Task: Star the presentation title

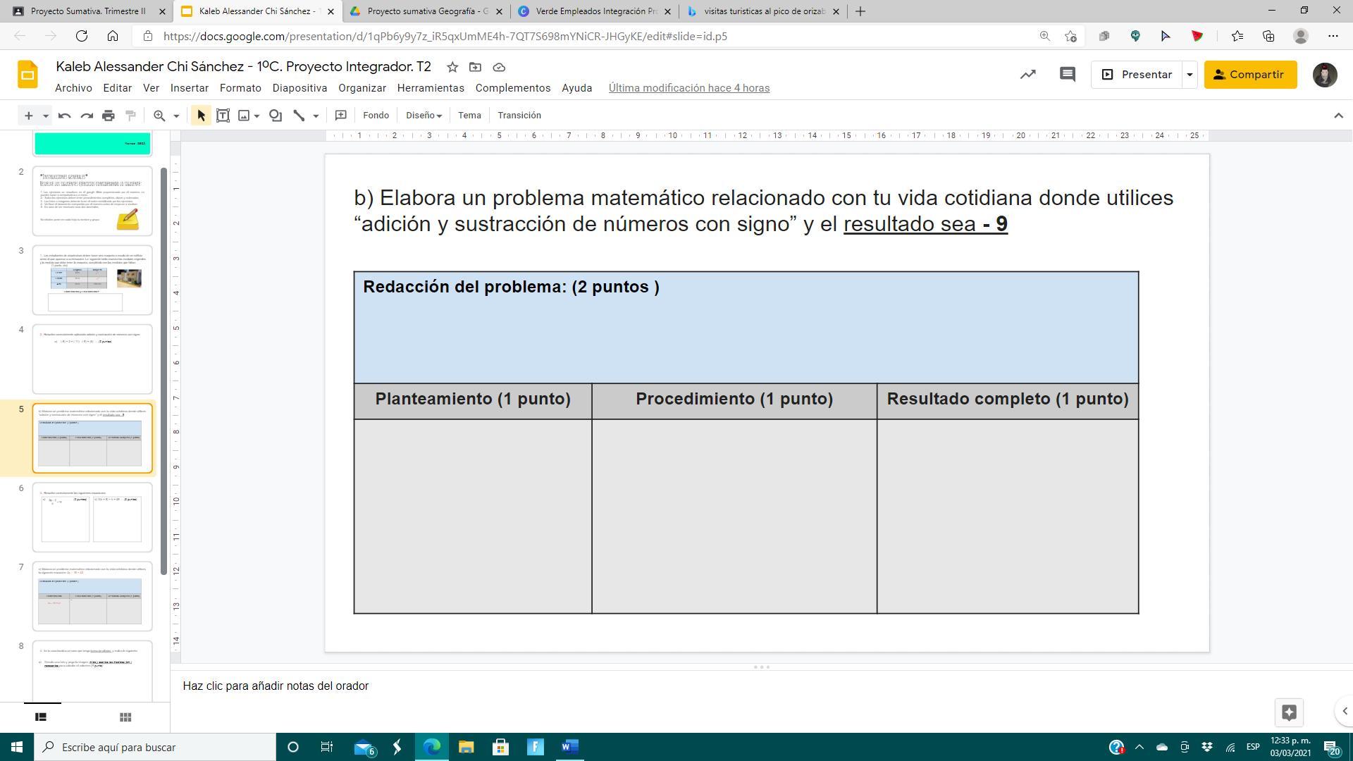Action: pos(452,67)
